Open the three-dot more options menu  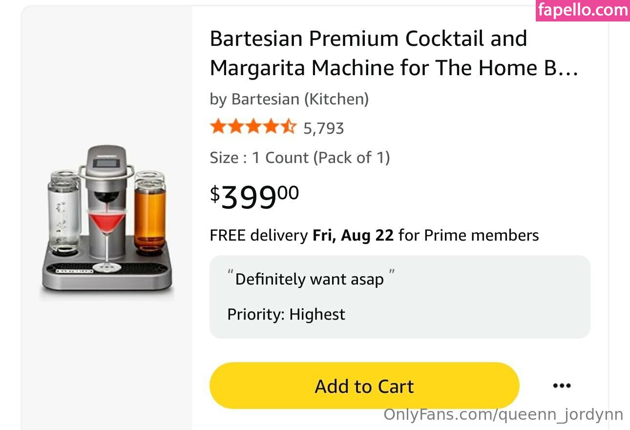(x=562, y=386)
